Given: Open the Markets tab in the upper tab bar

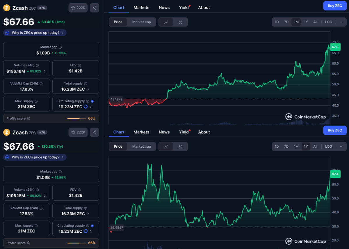Looking at the screenshot, I should pyautogui.click(x=141, y=8).
